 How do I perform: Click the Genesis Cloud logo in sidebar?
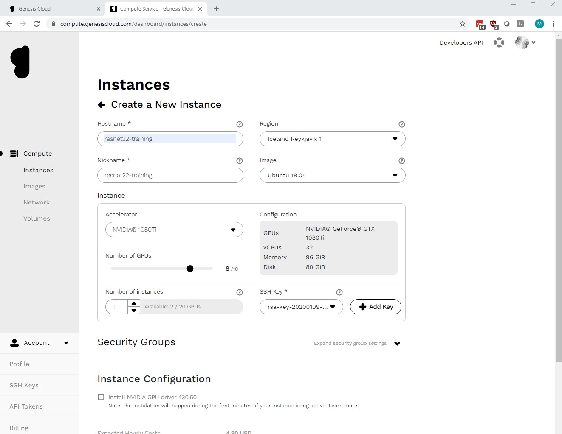pyautogui.click(x=20, y=62)
